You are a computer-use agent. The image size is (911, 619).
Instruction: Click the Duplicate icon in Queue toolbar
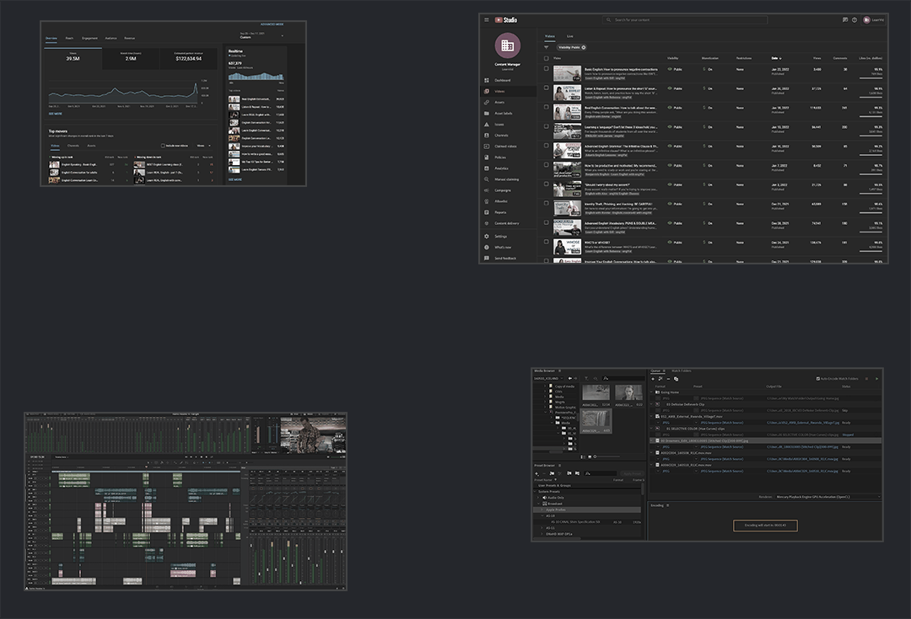click(x=676, y=379)
